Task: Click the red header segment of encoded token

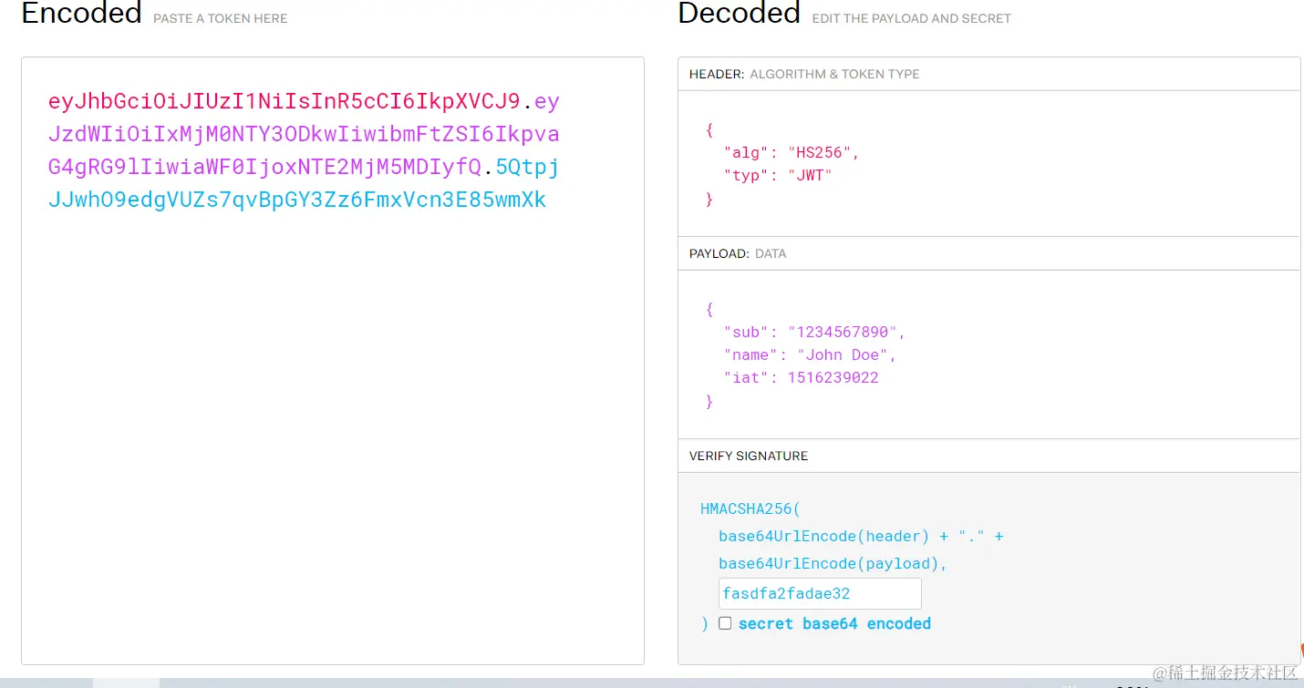Action: [284, 101]
